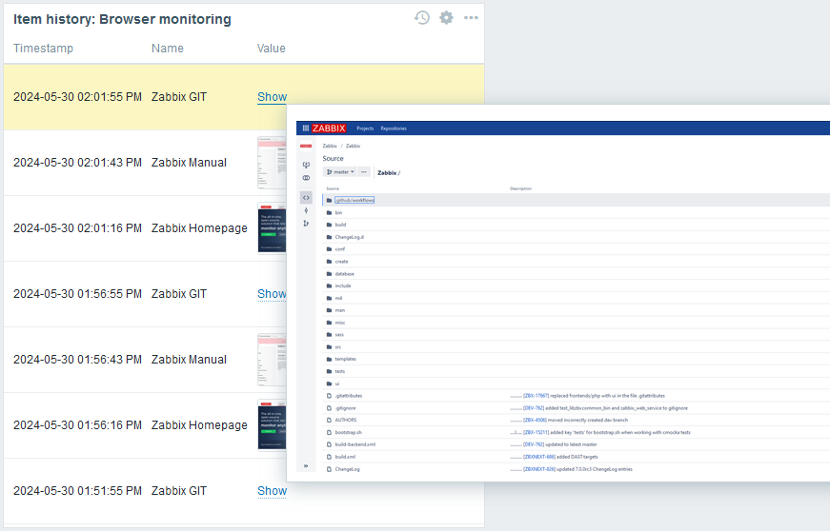The width and height of the screenshot is (830, 531).
Task: Click first Zabbix breadcrumb link
Action: point(330,146)
